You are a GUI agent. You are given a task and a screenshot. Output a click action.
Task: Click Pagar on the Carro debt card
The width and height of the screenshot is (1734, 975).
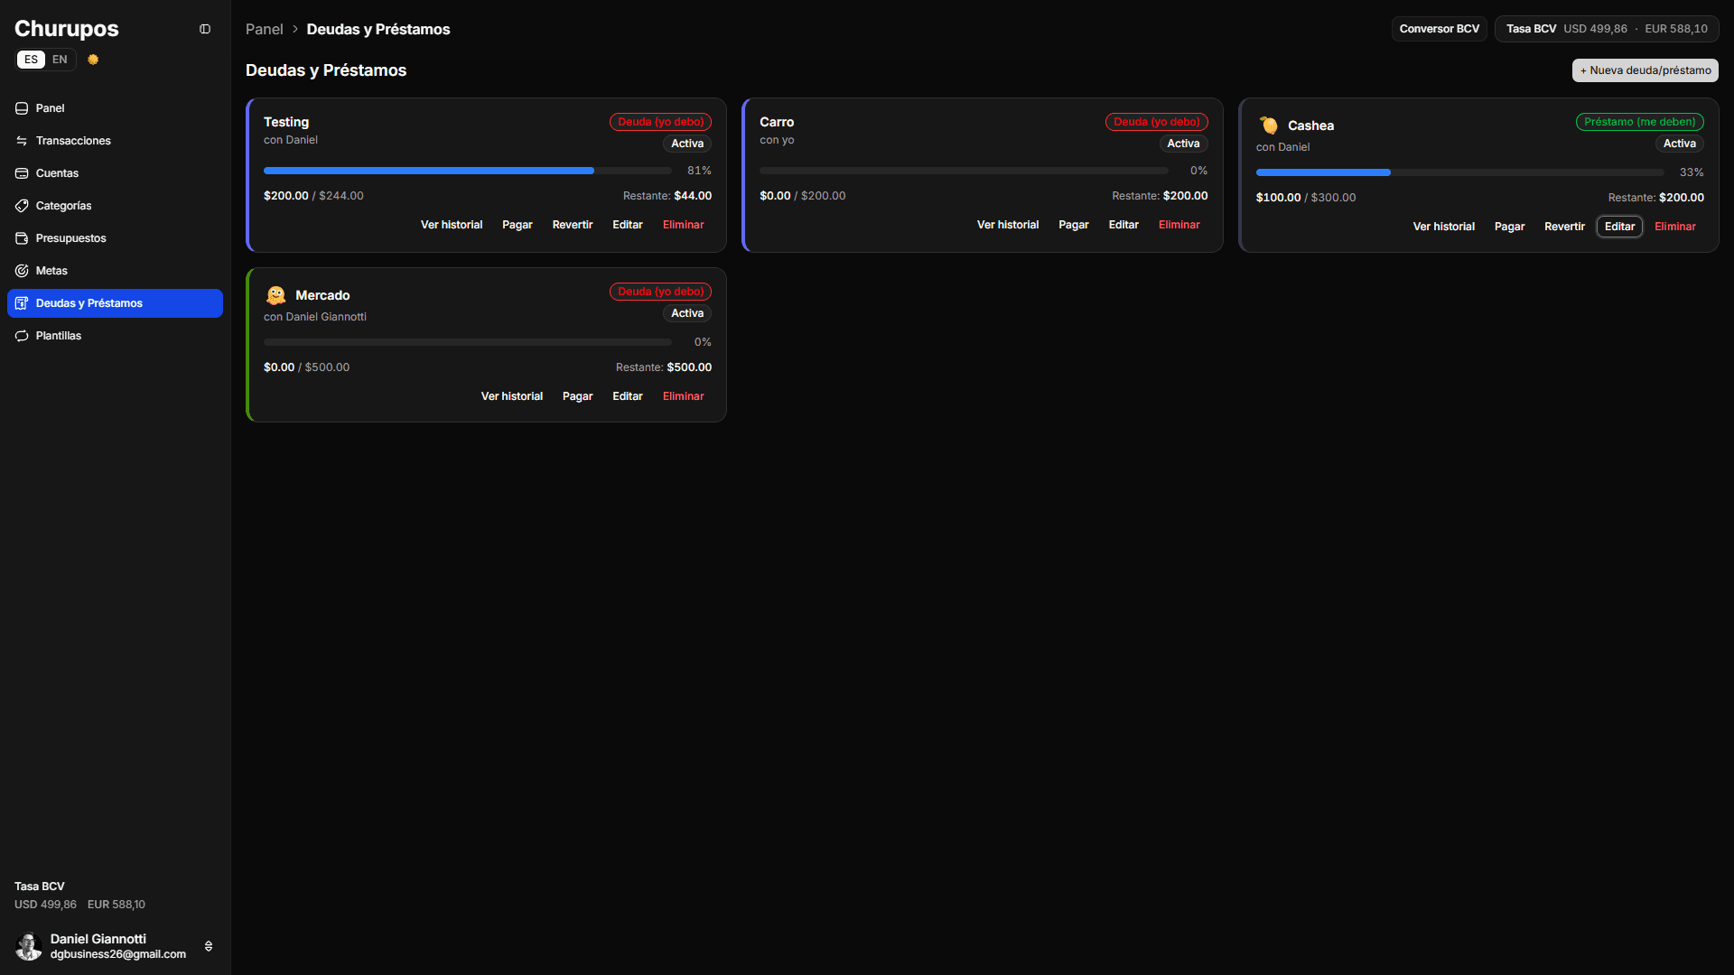(x=1074, y=225)
